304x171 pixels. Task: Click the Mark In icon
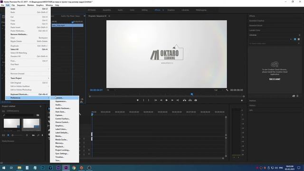click(x=143, y=100)
